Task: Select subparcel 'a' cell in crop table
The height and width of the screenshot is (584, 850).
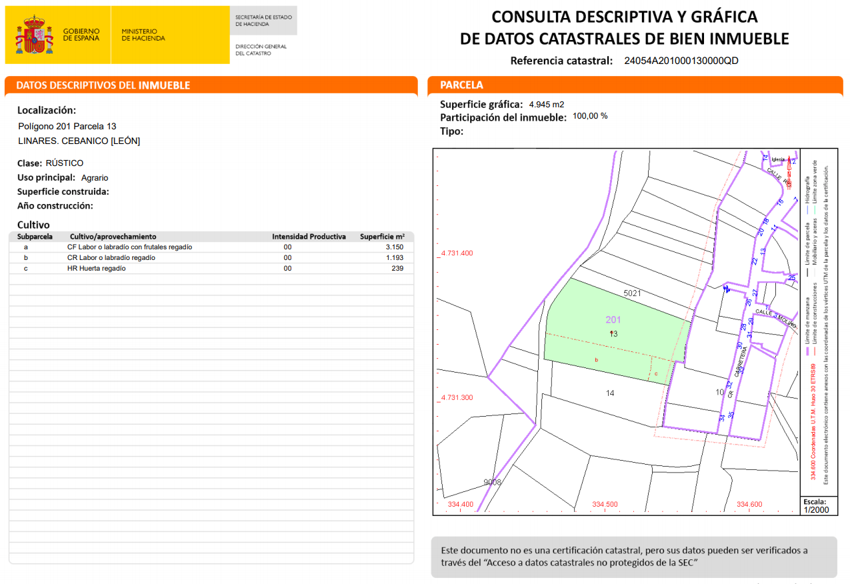Action: point(26,247)
